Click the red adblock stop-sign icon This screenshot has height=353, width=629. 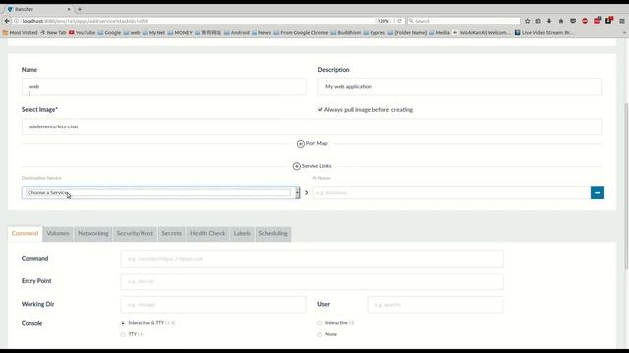tap(585, 21)
